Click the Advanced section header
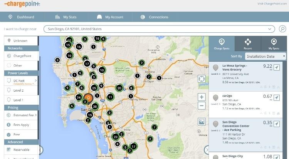This screenshot has width=289, height=159. (x=21, y=142)
